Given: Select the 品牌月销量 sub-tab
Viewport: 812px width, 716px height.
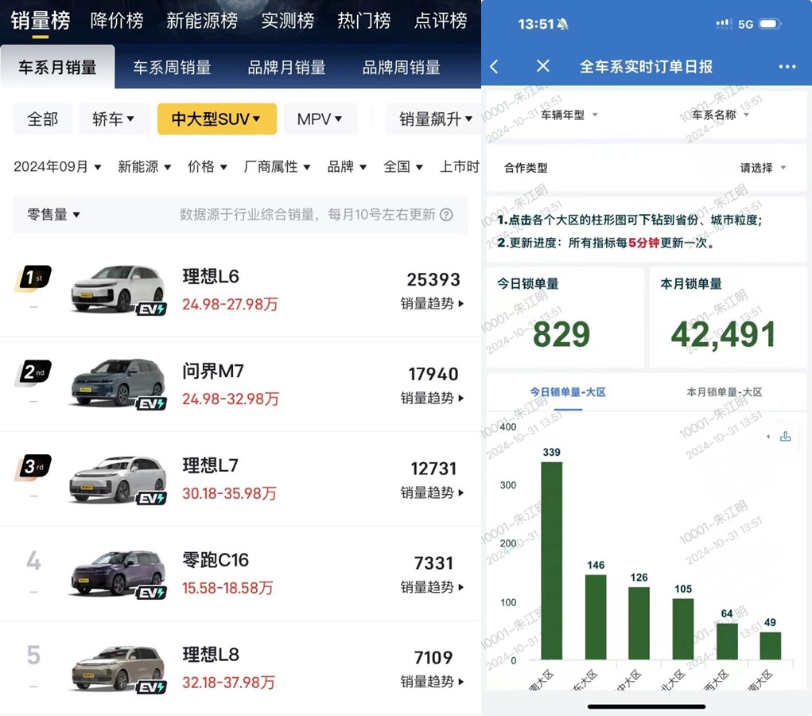Looking at the screenshot, I should pos(286,68).
